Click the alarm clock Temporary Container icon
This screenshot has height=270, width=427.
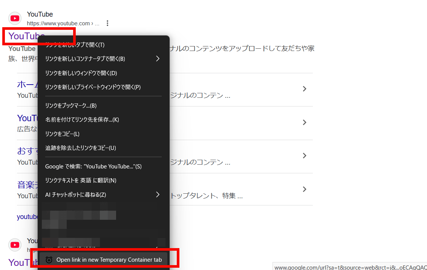pos(49,260)
